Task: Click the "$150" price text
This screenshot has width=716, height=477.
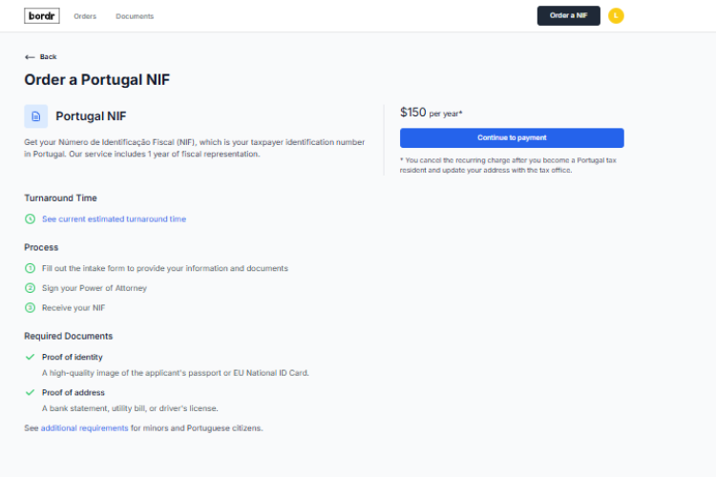Action: tap(412, 113)
